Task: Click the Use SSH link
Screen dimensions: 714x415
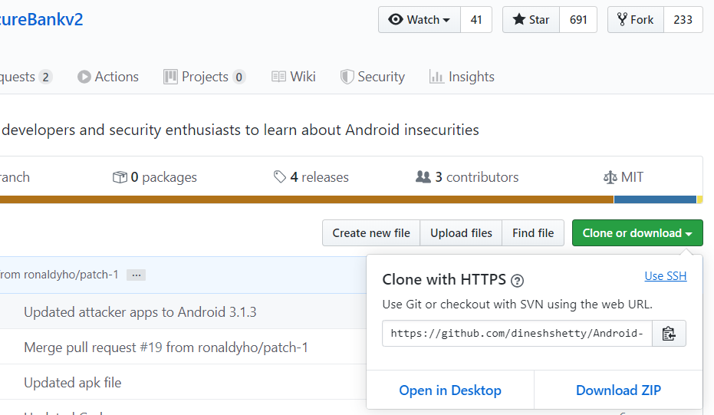Action: pyautogui.click(x=666, y=276)
